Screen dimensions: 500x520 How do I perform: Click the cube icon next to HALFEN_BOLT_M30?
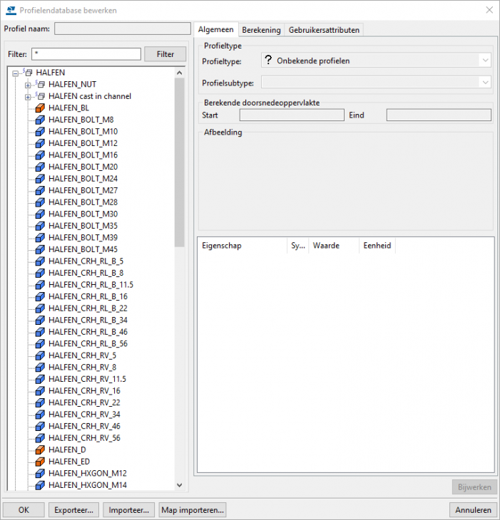(40, 214)
